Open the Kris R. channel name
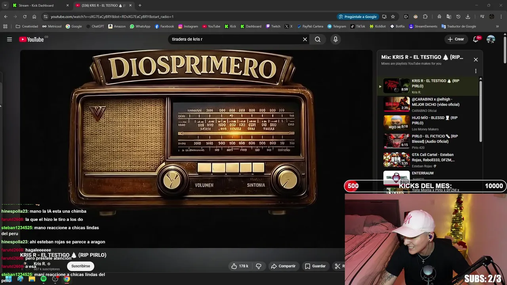The height and width of the screenshot is (285, 507). click(40, 264)
